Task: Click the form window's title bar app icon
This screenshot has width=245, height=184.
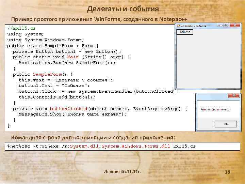Action: [178, 26]
